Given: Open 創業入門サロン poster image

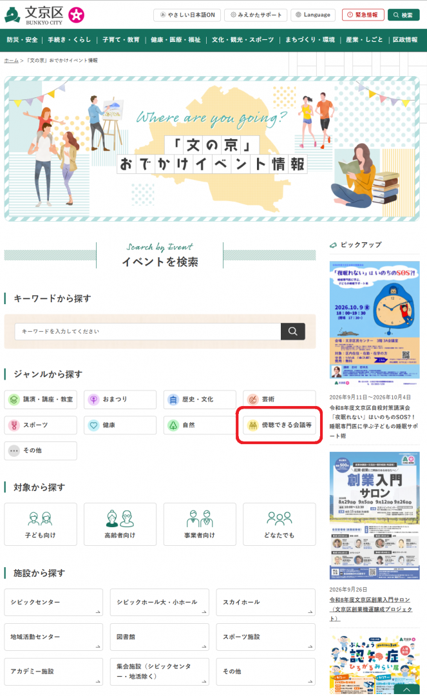Looking at the screenshot, I should pos(375,516).
